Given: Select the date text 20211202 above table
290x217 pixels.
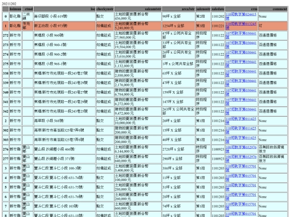Looking at the screenshot, I should 9,4.
